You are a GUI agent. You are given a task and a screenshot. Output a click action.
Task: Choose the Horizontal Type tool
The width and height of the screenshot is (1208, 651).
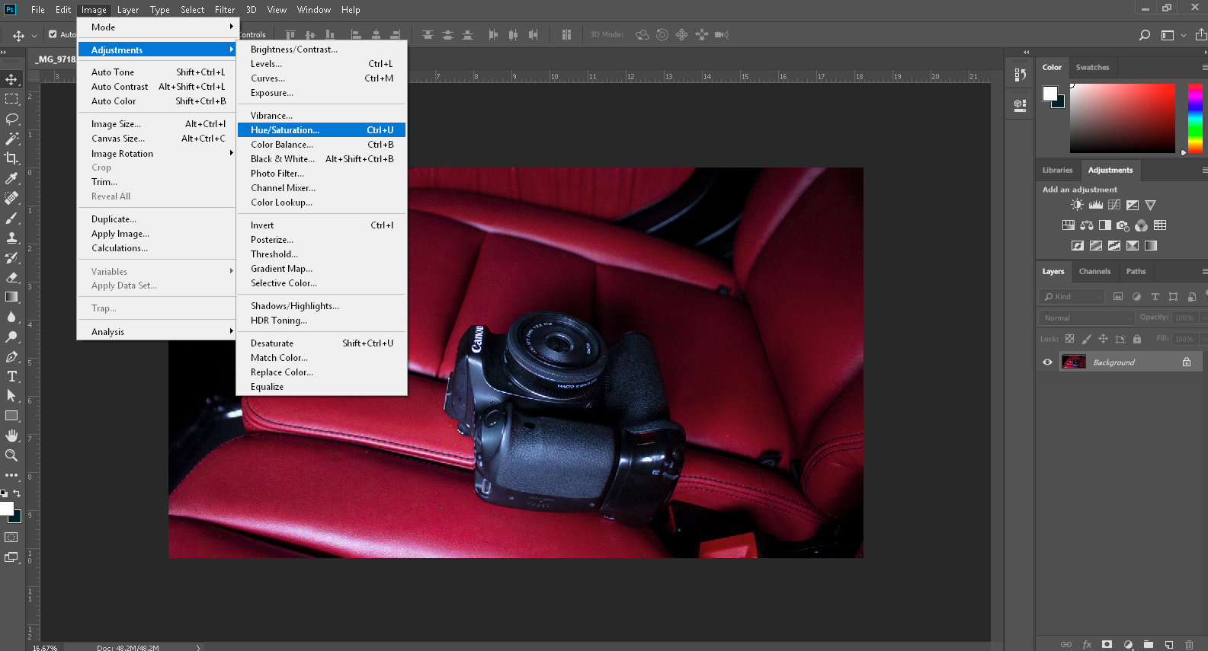tap(11, 376)
